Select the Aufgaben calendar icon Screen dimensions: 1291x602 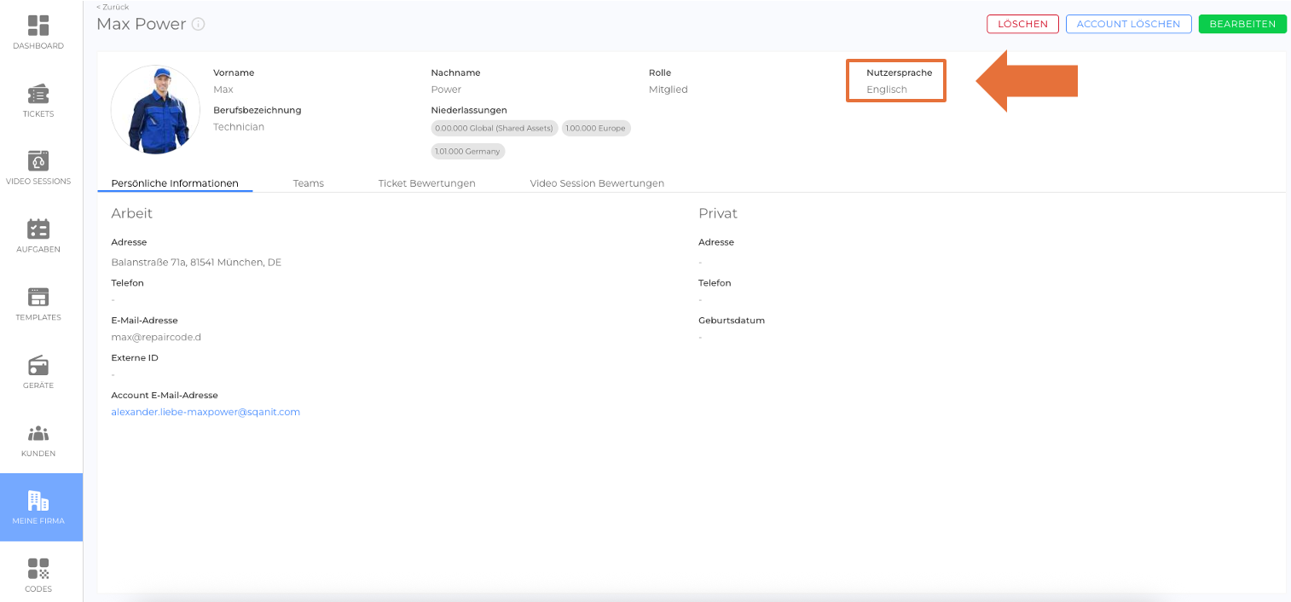point(38,229)
